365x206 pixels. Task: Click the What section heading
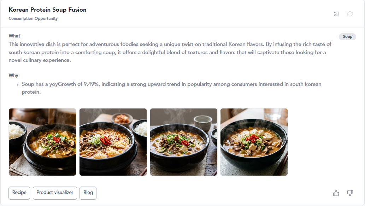(x=14, y=36)
